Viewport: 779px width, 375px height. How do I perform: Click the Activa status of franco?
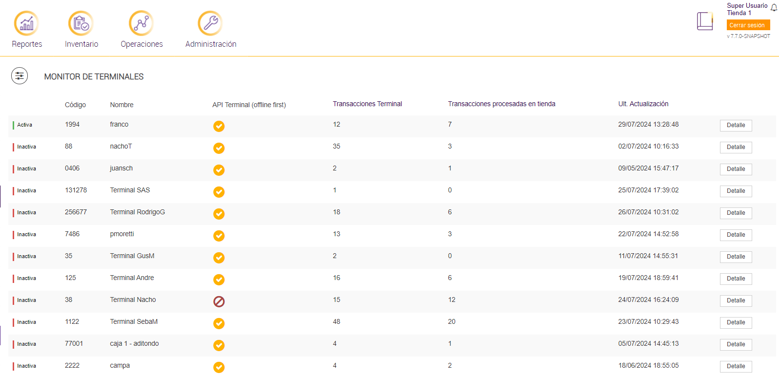tap(24, 125)
